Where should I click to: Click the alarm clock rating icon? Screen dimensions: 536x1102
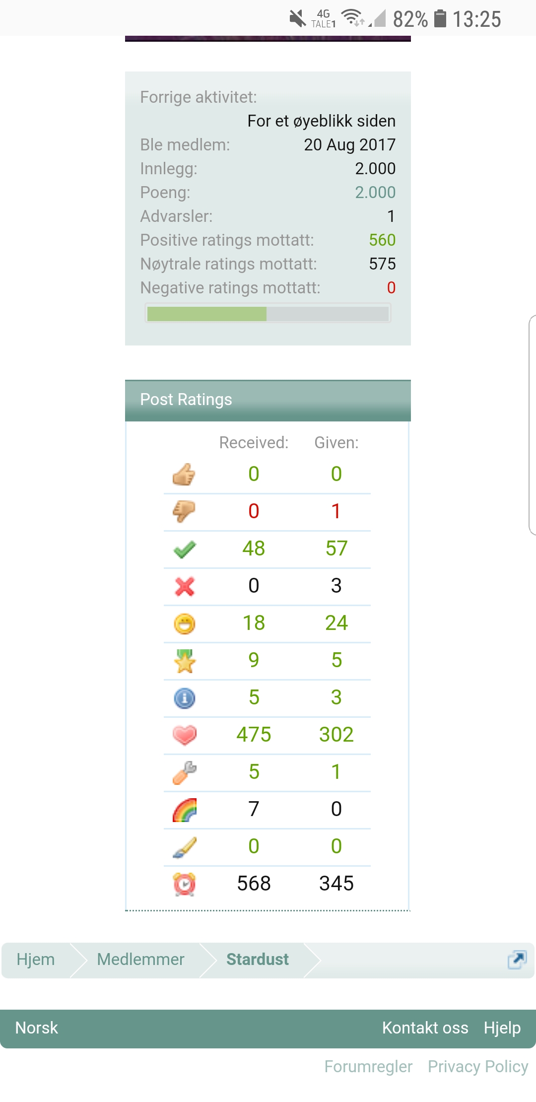[185, 884]
